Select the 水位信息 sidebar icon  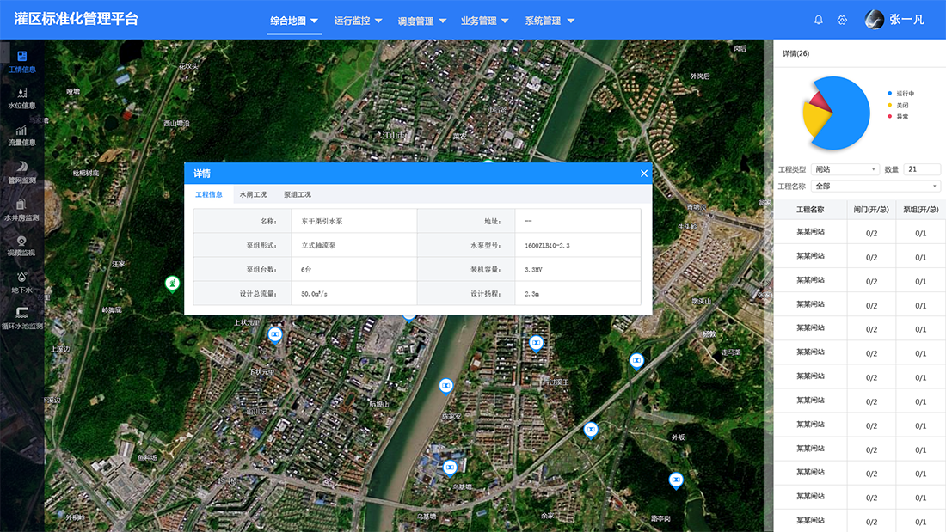[21, 97]
